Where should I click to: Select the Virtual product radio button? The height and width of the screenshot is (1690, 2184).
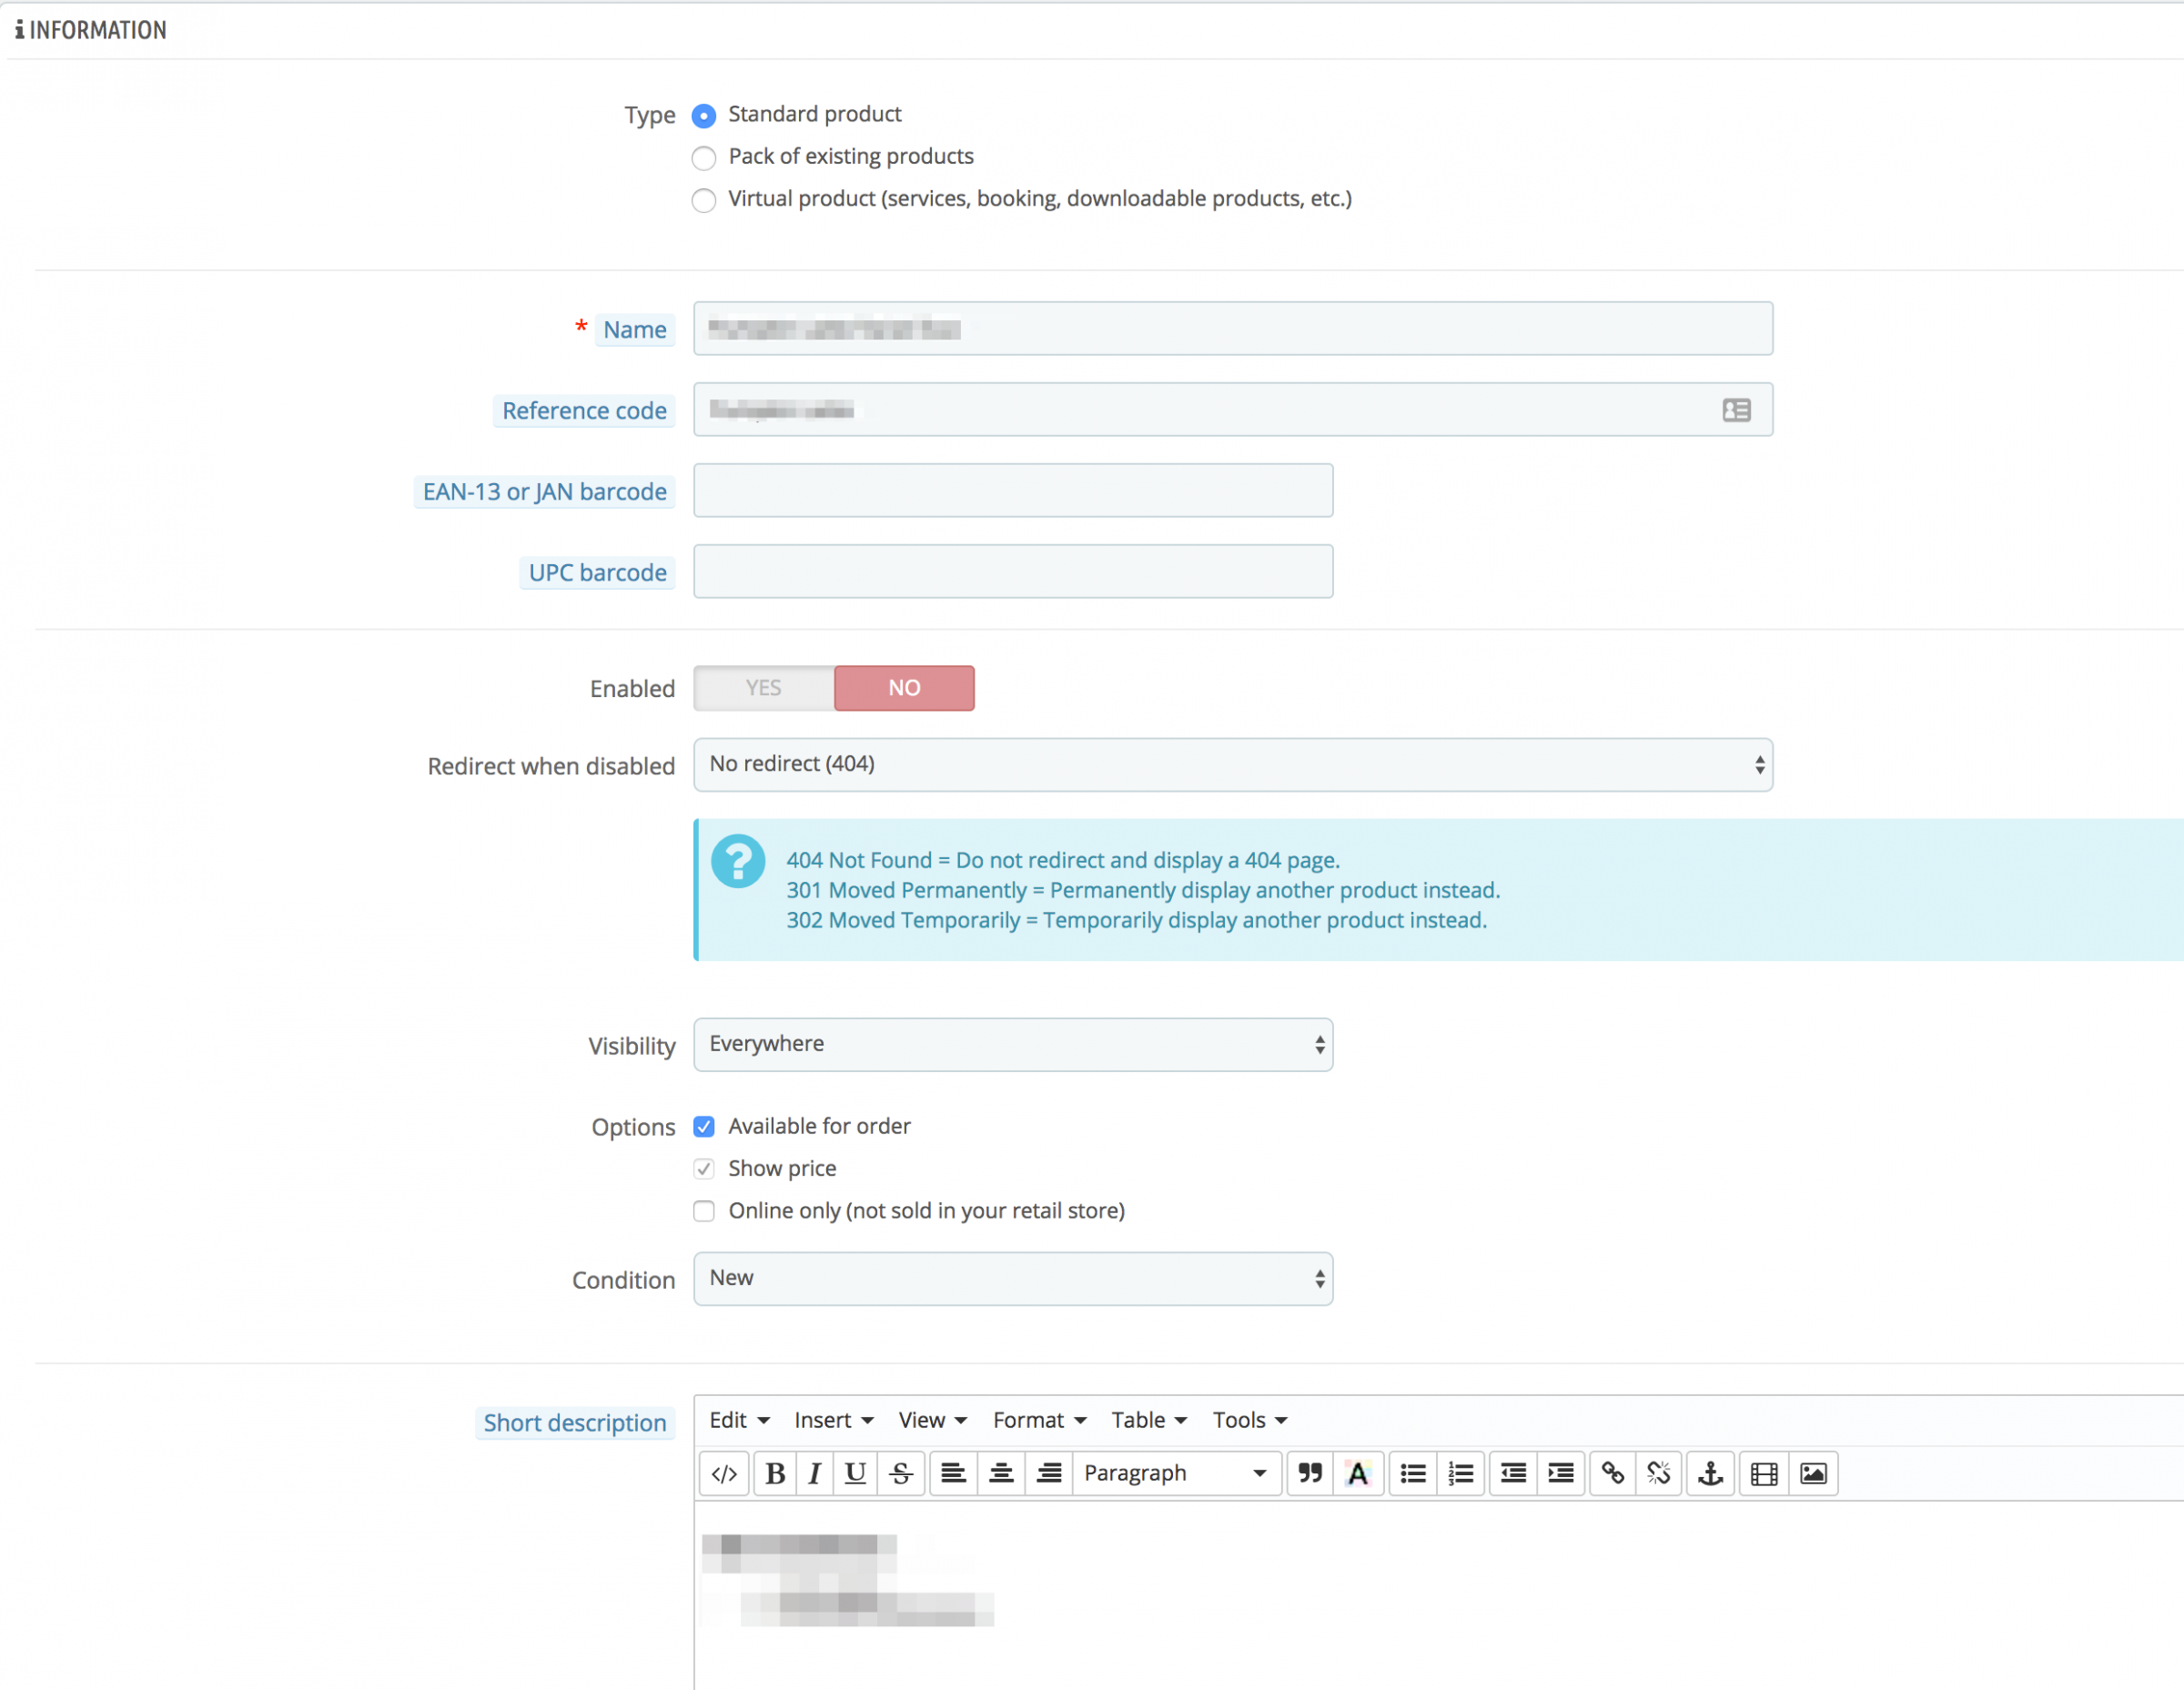click(x=704, y=200)
